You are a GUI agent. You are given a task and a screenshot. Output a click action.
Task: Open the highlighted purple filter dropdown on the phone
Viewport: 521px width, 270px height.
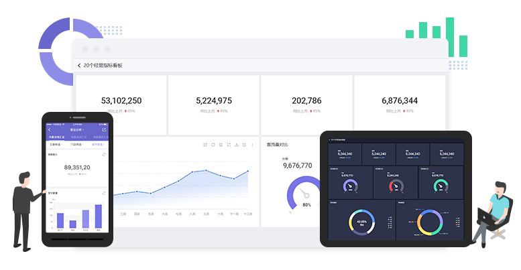pos(98,144)
